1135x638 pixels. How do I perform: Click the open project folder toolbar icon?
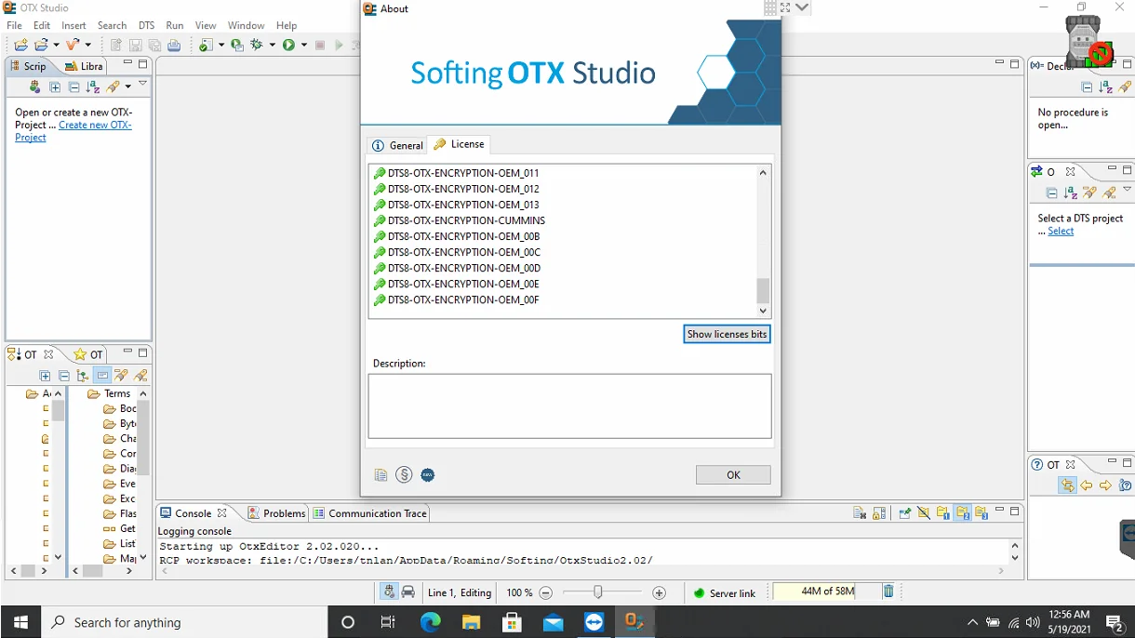pyautogui.click(x=41, y=45)
